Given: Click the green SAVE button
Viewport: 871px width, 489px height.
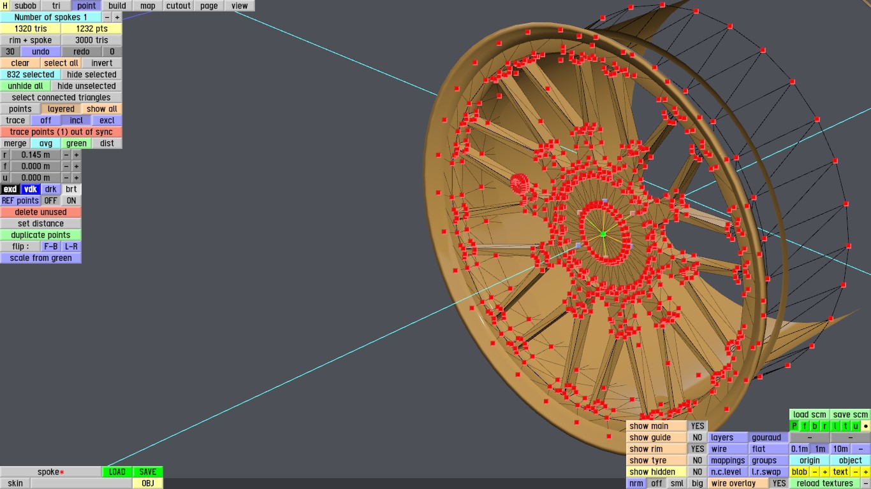Looking at the screenshot, I should click(148, 472).
